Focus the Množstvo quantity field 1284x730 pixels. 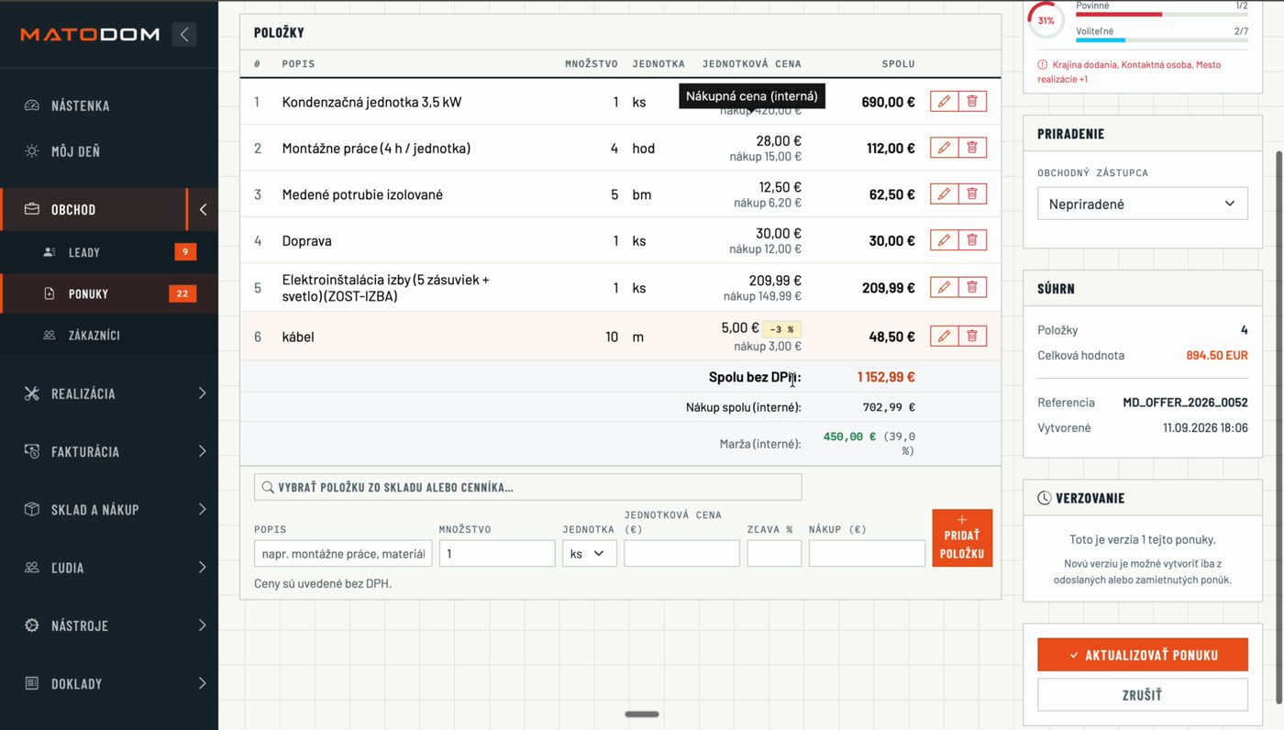pyautogui.click(x=497, y=554)
